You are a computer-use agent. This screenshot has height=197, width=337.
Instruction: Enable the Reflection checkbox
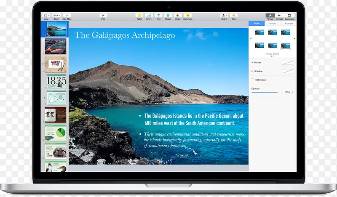click(253, 80)
